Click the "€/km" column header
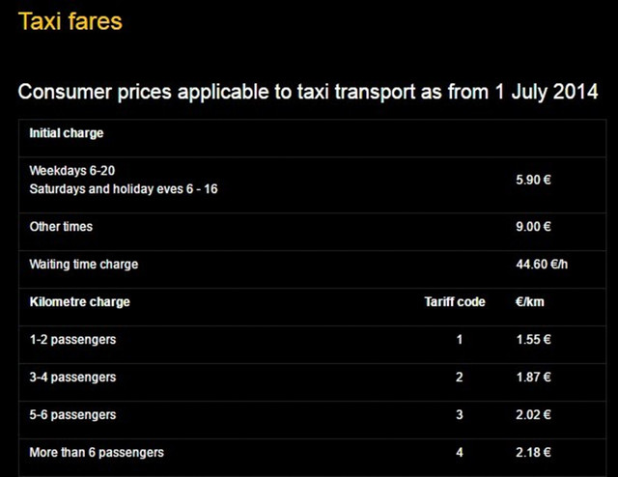The height and width of the screenshot is (477, 618). click(x=530, y=302)
